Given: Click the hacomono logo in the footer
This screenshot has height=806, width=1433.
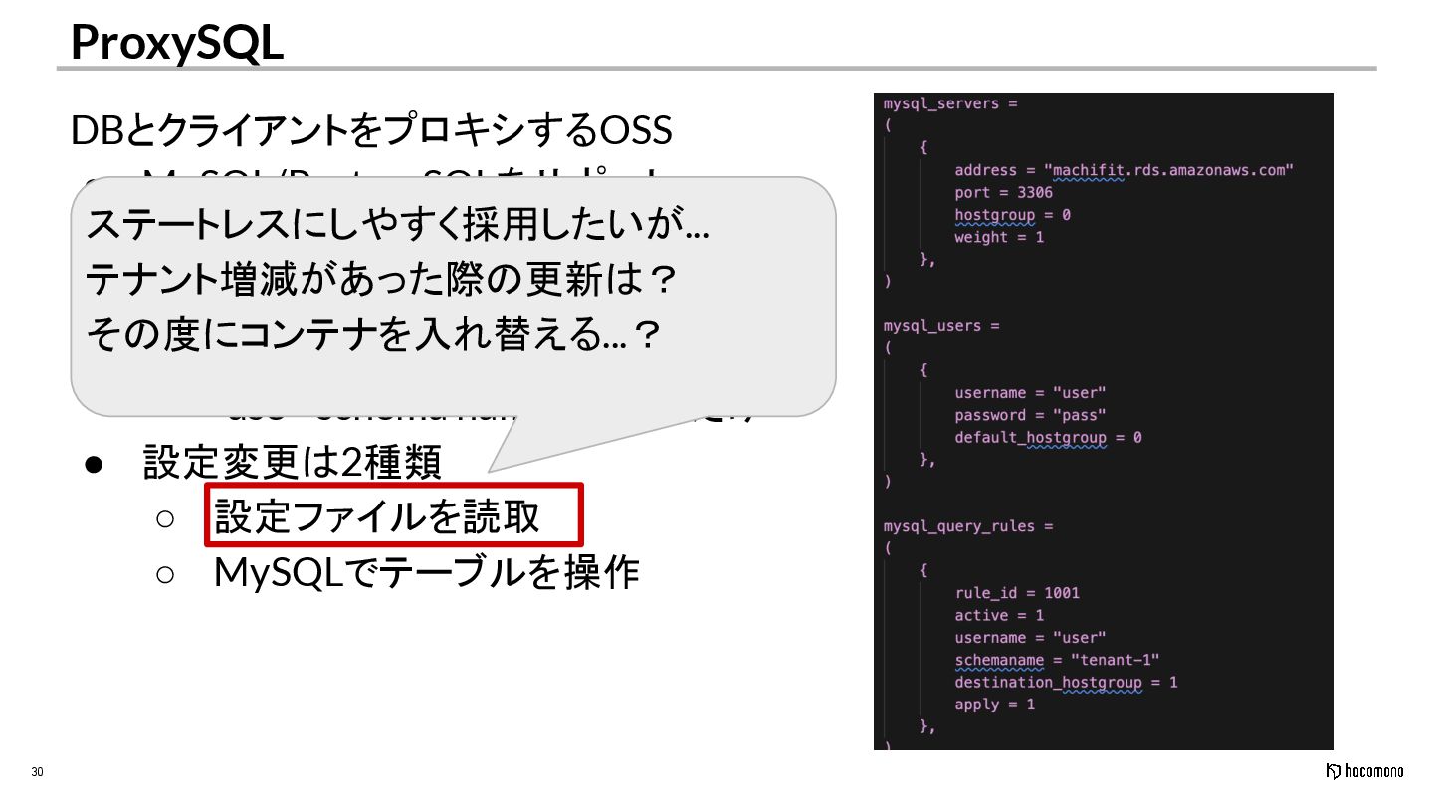Looking at the screenshot, I should pos(1364,772).
